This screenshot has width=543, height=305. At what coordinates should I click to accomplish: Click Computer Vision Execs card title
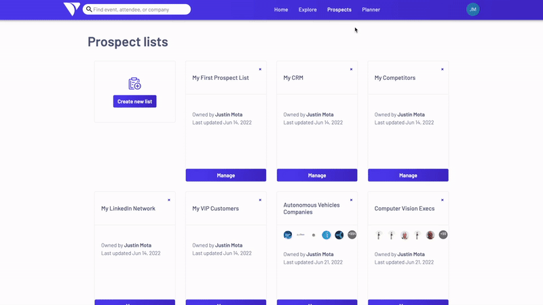405,209
